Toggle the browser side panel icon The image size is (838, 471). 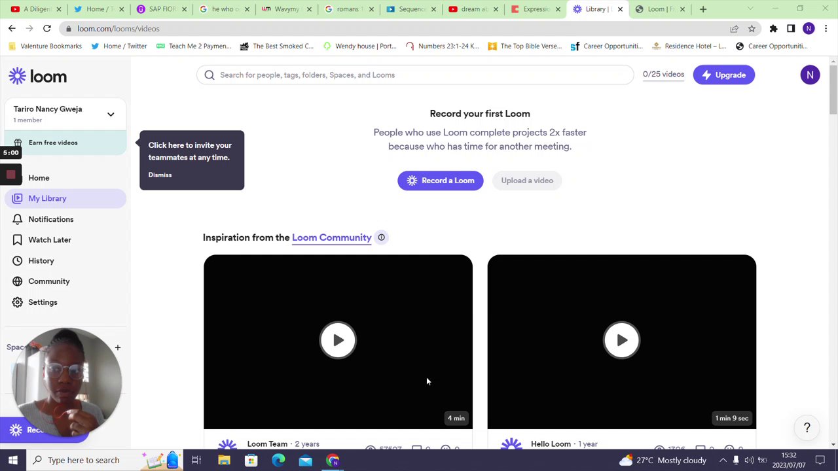click(791, 29)
